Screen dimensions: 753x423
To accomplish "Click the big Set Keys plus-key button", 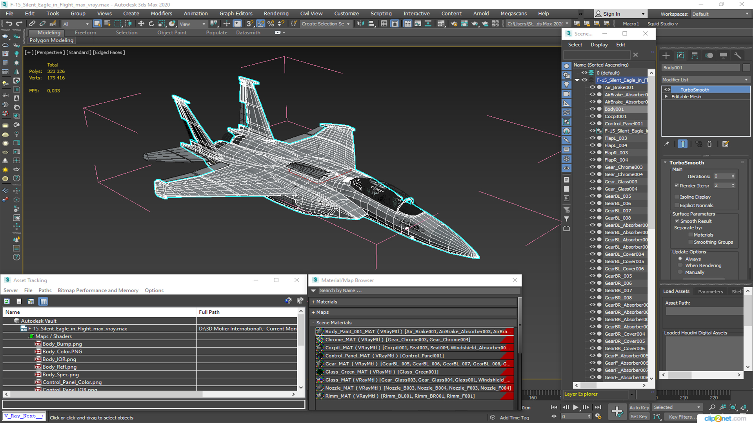I will click(x=617, y=412).
